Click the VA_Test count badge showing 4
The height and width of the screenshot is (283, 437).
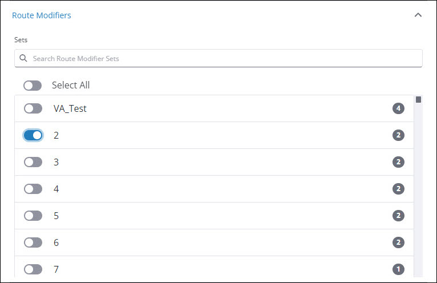398,108
